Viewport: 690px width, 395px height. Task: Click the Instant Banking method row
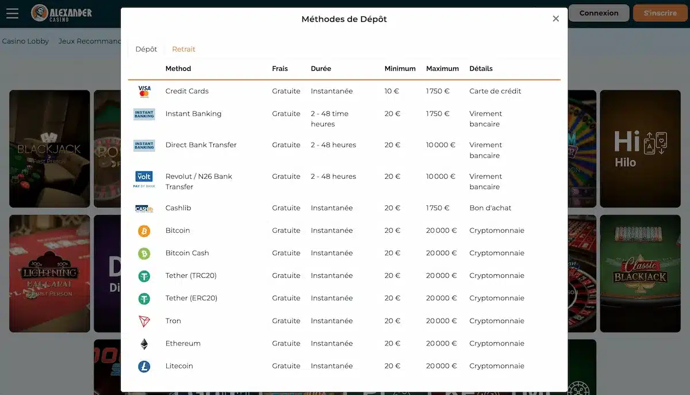pos(344,119)
